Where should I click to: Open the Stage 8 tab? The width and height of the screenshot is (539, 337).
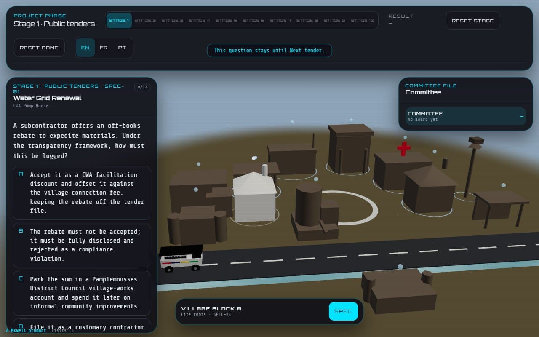click(x=307, y=21)
